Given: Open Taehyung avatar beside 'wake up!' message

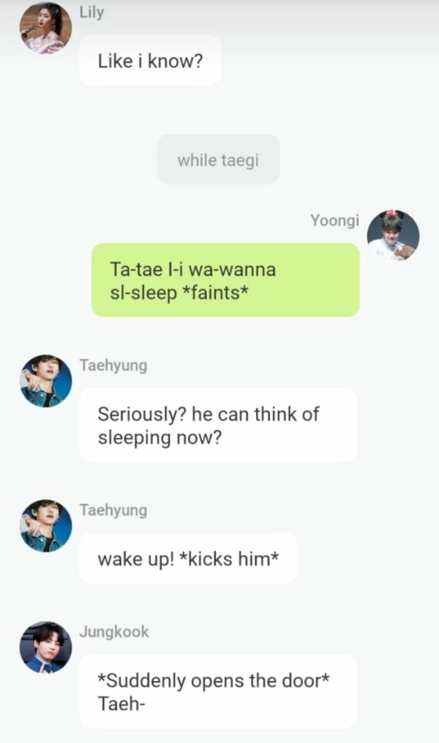Looking at the screenshot, I should (x=46, y=525).
